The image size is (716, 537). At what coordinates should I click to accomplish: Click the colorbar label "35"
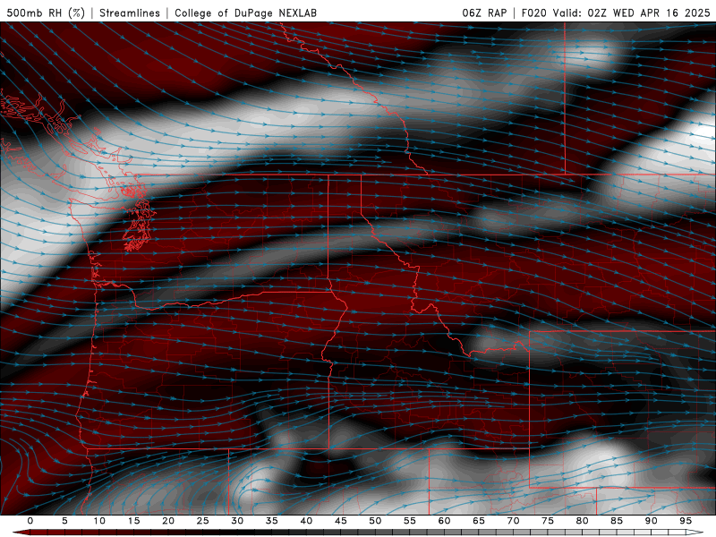tap(272, 521)
